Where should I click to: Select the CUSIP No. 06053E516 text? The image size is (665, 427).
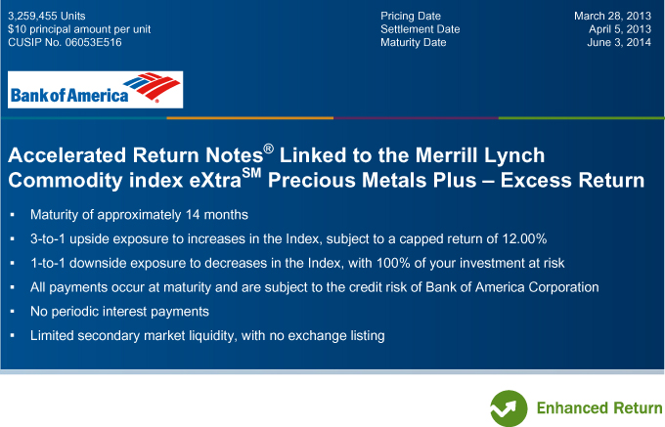[x=65, y=42]
